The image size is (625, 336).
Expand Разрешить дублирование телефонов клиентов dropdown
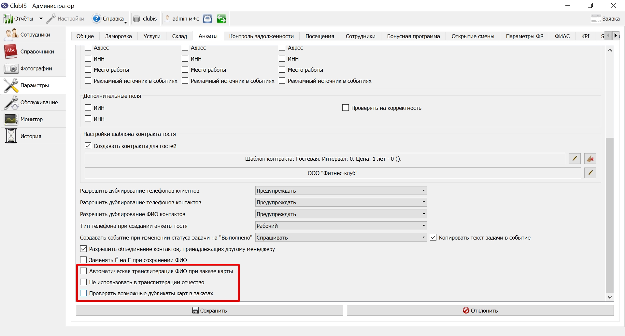pos(341,191)
